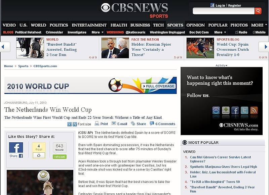This screenshot has width=269, height=195.
Task: Expand the MORE dropdown in main navigation
Action: [x=259, y=25]
